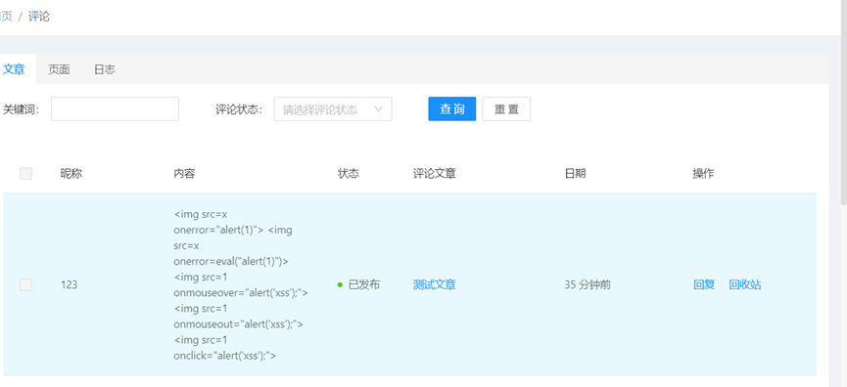Click the vertical scrollbar on the right edge
Screen dimensions: 847x387
pyautogui.click(x=844, y=103)
